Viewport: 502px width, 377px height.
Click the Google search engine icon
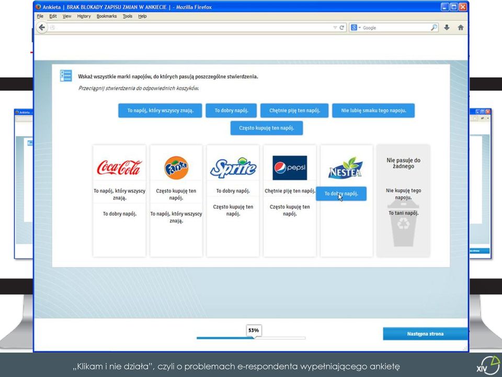pos(354,28)
